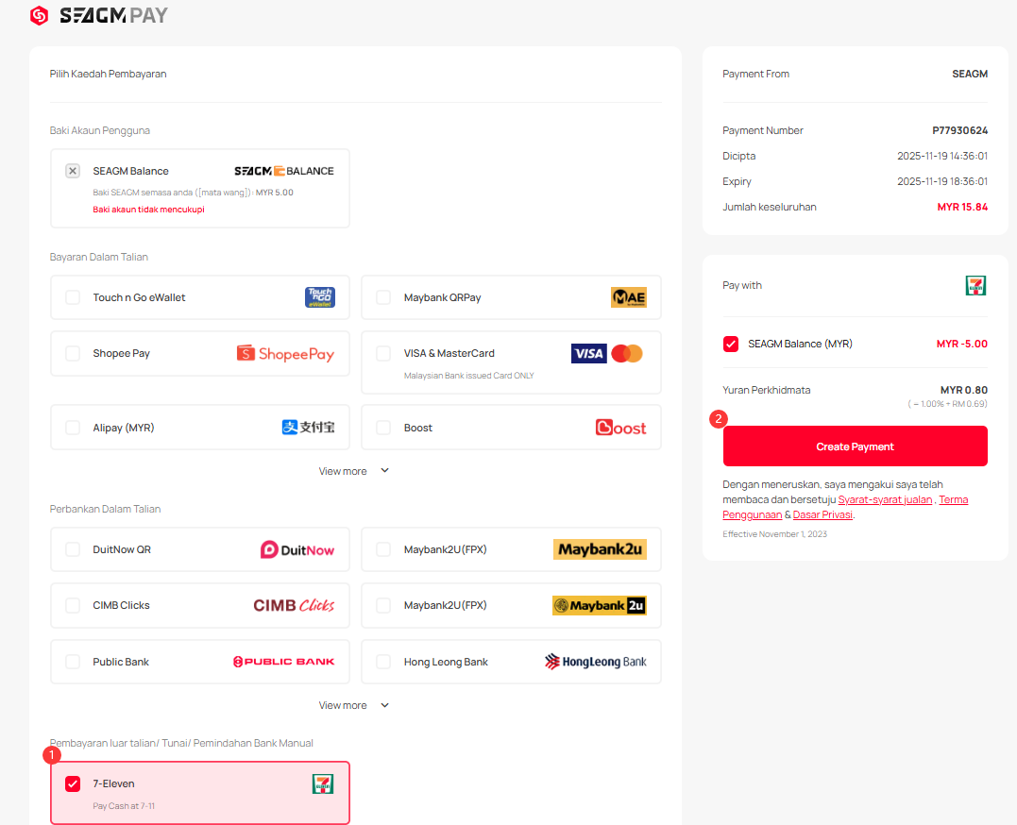
Task: Open the Syarat-syarat jualan link
Action: (885, 499)
